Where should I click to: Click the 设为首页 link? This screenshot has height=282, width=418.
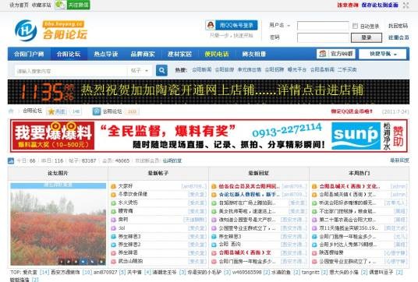coord(19,5)
